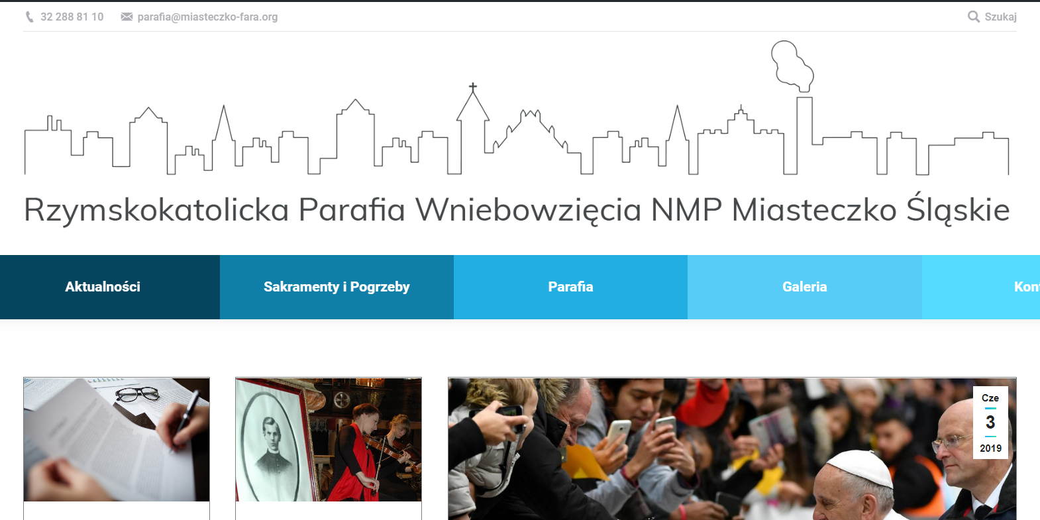Click the church tower cross in skyline
The height and width of the screenshot is (520, 1040).
pyautogui.click(x=473, y=87)
